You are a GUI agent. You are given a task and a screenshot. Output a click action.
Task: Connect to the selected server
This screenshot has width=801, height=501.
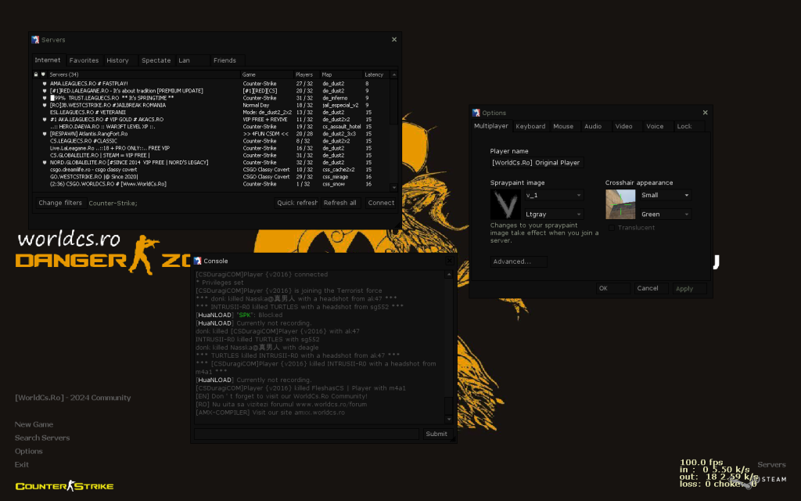pyautogui.click(x=381, y=203)
